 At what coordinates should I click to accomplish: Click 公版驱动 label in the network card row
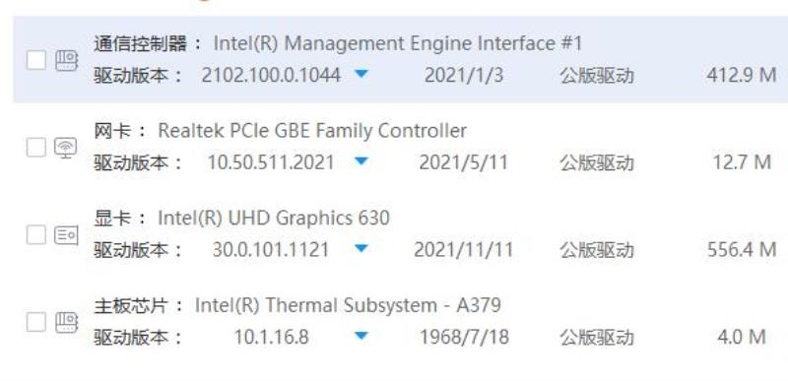point(597,162)
